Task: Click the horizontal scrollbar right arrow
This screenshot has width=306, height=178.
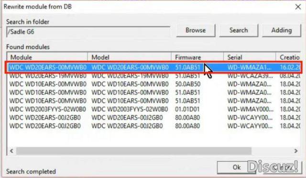Action: pyautogui.click(x=296, y=151)
